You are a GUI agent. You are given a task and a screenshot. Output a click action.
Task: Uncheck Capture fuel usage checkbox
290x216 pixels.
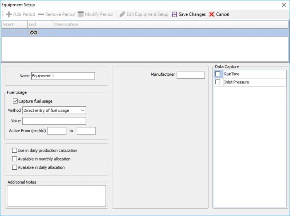tap(15, 101)
